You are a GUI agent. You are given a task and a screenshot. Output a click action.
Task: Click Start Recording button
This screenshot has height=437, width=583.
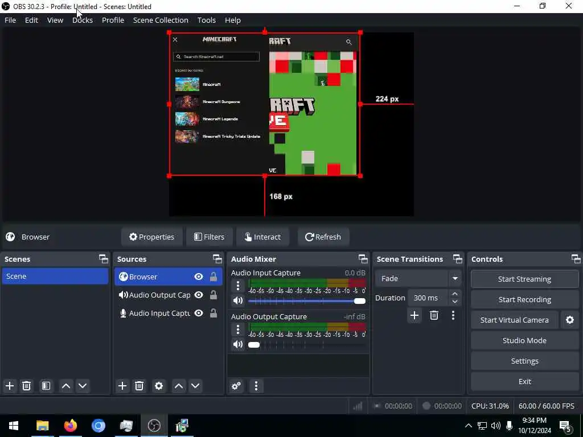pyautogui.click(x=524, y=299)
